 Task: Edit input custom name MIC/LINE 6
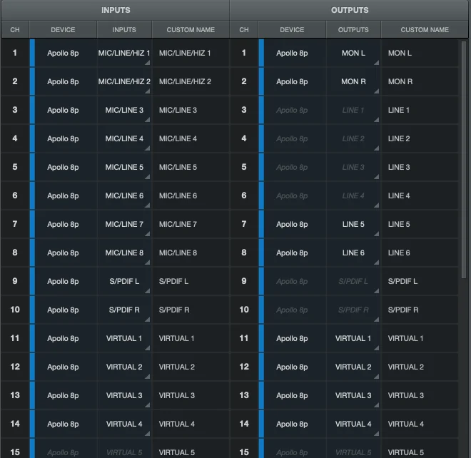(x=191, y=195)
